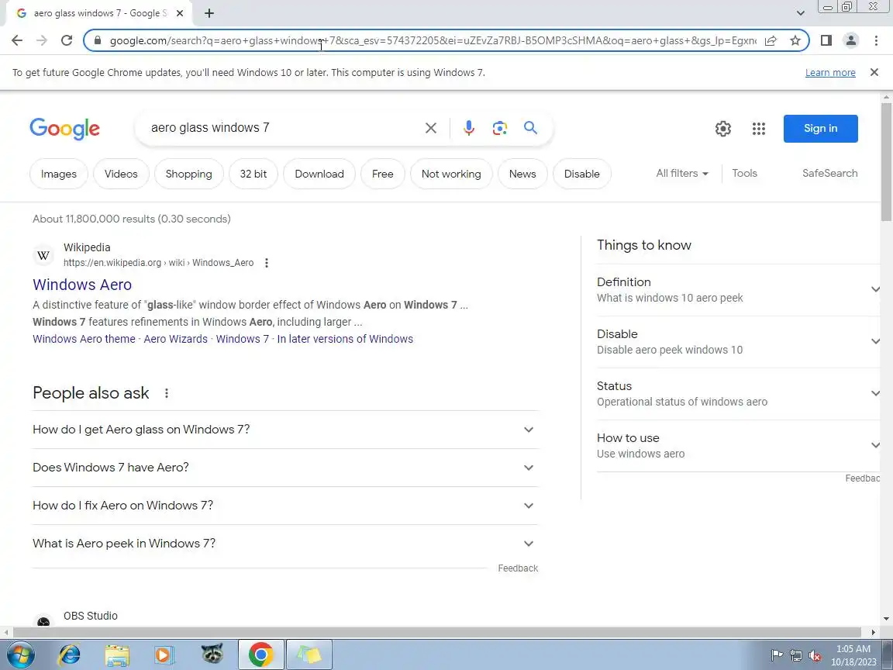The width and height of the screenshot is (893, 670).
Task: Open the Windows 7 sitelink
Action: click(242, 339)
